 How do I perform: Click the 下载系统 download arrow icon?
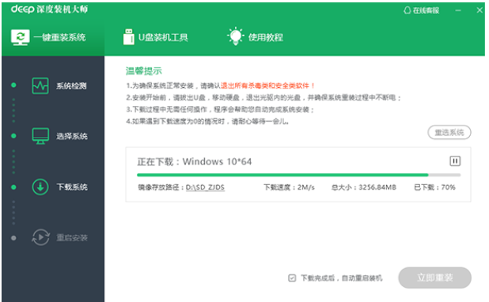[40, 187]
